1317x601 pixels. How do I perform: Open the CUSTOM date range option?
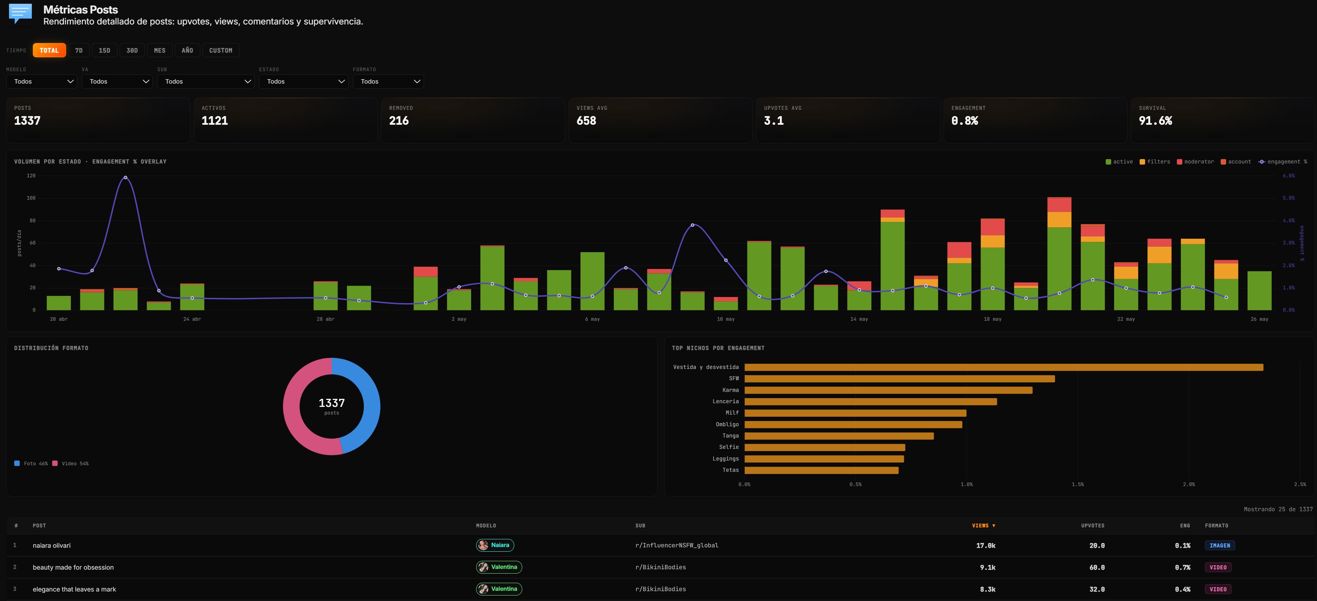(x=220, y=50)
